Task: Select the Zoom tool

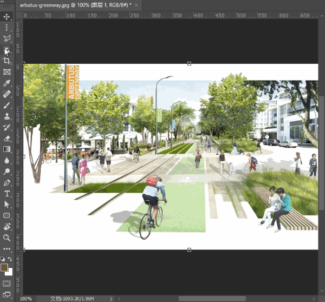Action: [x=6, y=238]
